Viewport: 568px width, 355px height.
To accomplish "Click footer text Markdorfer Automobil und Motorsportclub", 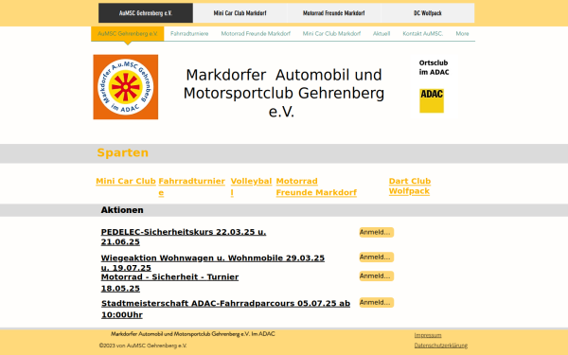I will (x=193, y=334).
